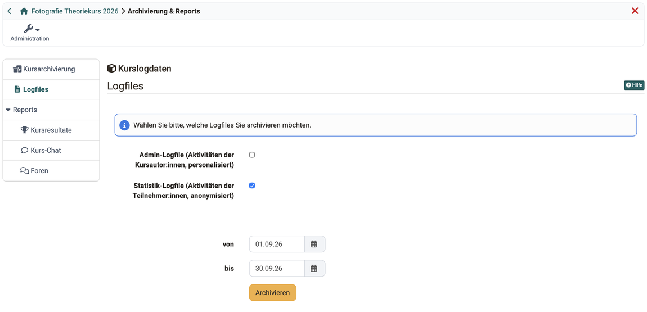Uncheck the Statistik-Logfile checkbox
The height and width of the screenshot is (312, 647).
(x=252, y=186)
